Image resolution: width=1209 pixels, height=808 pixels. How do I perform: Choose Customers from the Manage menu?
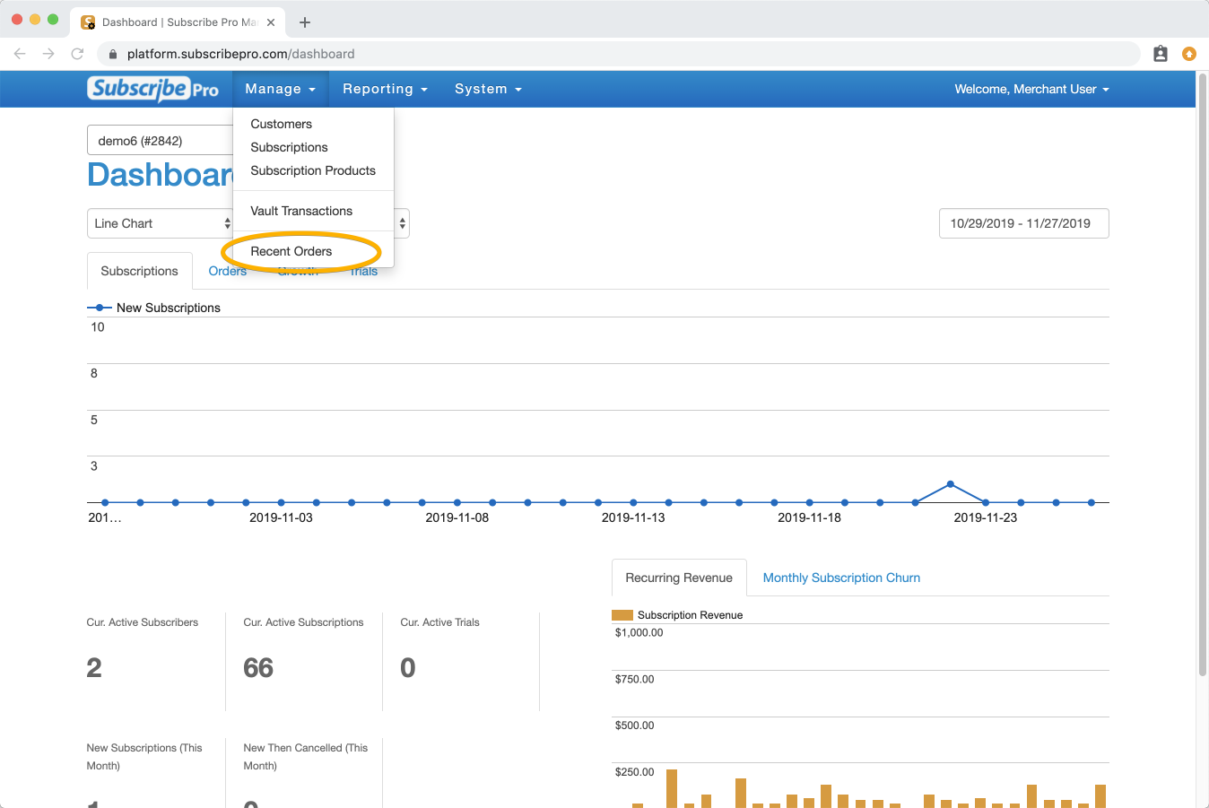[x=282, y=124]
